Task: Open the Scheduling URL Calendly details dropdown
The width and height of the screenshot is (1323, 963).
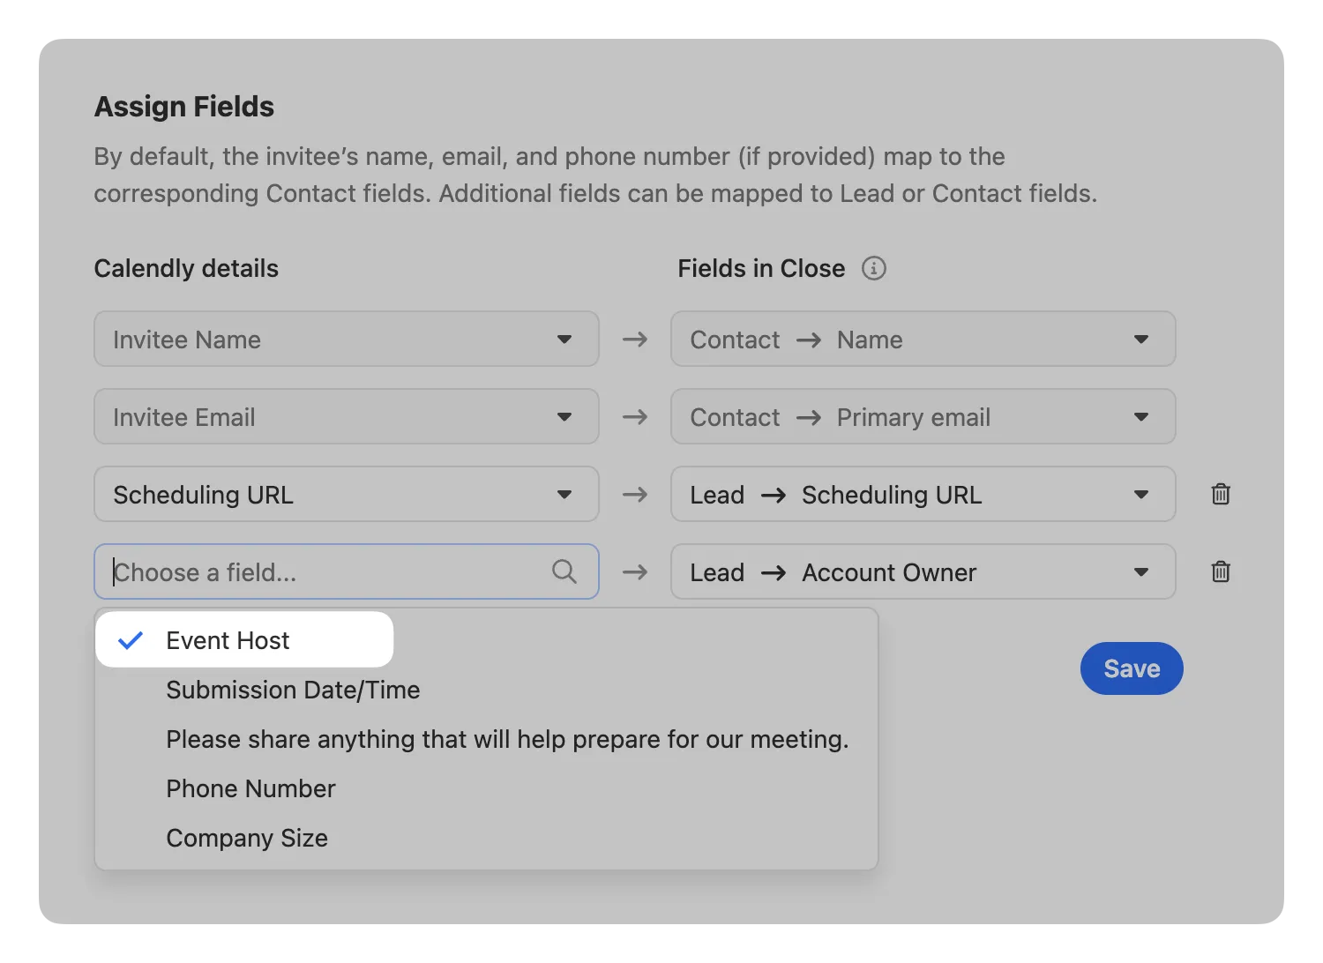Action: coord(347,494)
